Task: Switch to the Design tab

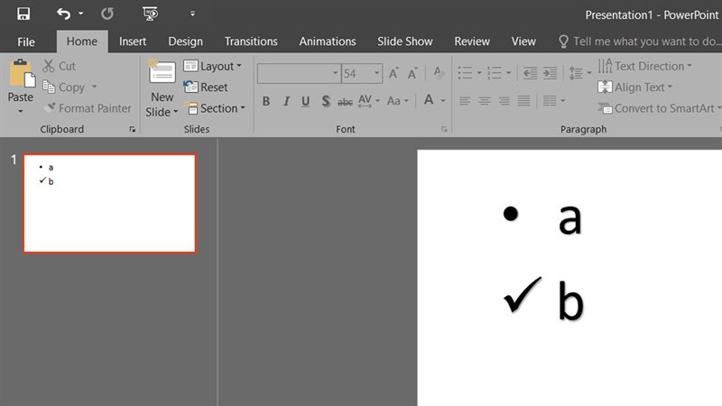Action: pyautogui.click(x=186, y=42)
